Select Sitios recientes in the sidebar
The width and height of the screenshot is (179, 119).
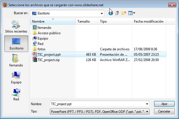(16, 27)
